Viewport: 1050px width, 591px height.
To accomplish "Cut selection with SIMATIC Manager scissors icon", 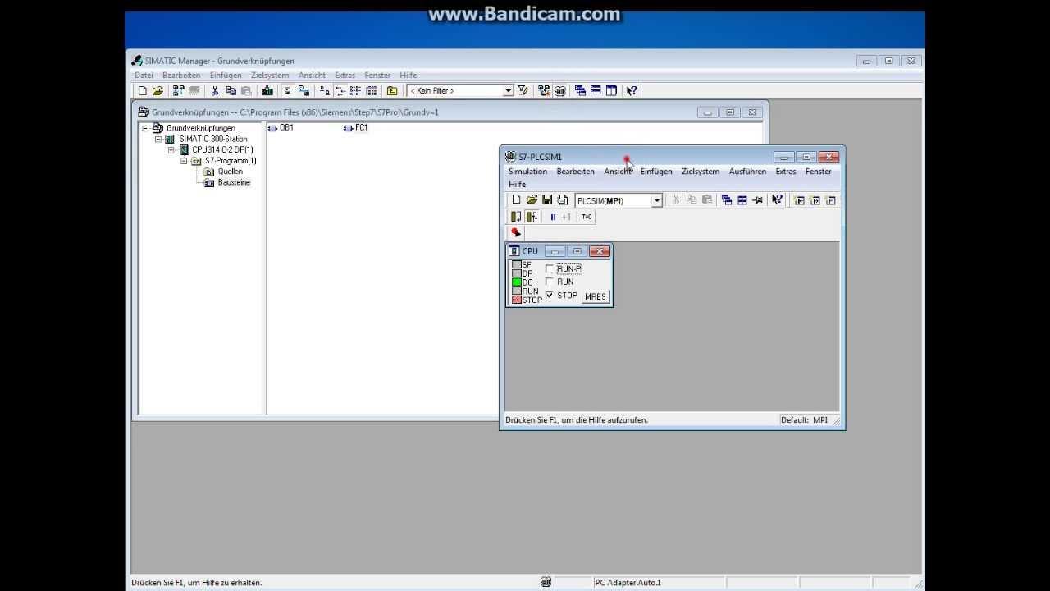I will 215,91.
